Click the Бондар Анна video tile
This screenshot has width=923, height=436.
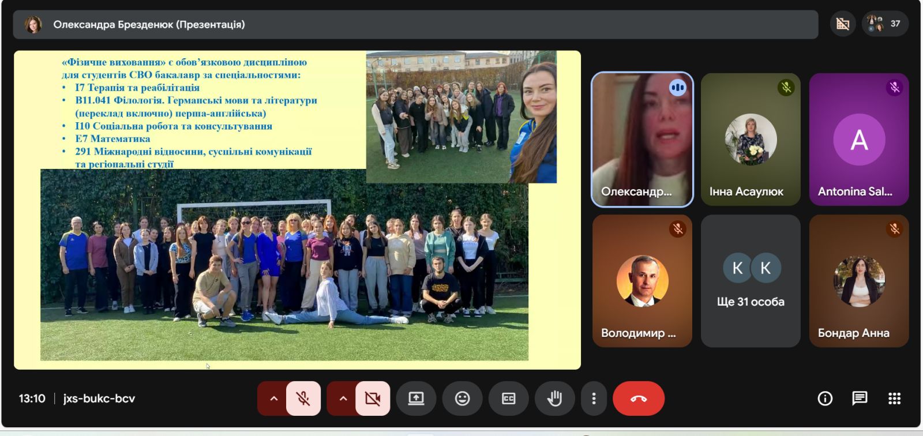(x=859, y=281)
